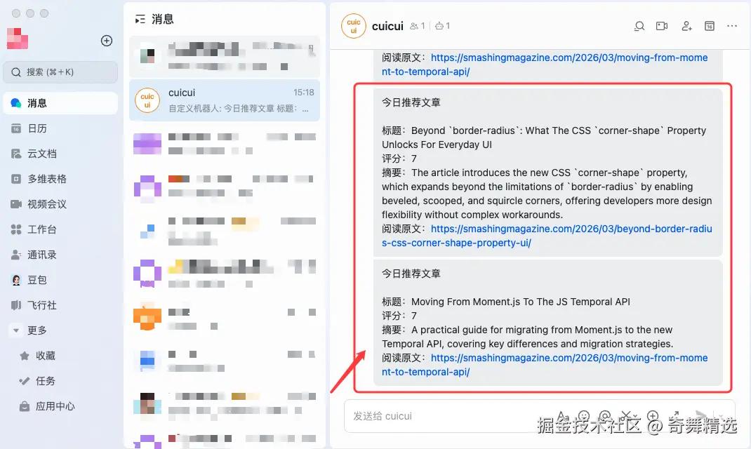
Task: Click the 消息 chat bubble icon
Action: [x=16, y=103]
